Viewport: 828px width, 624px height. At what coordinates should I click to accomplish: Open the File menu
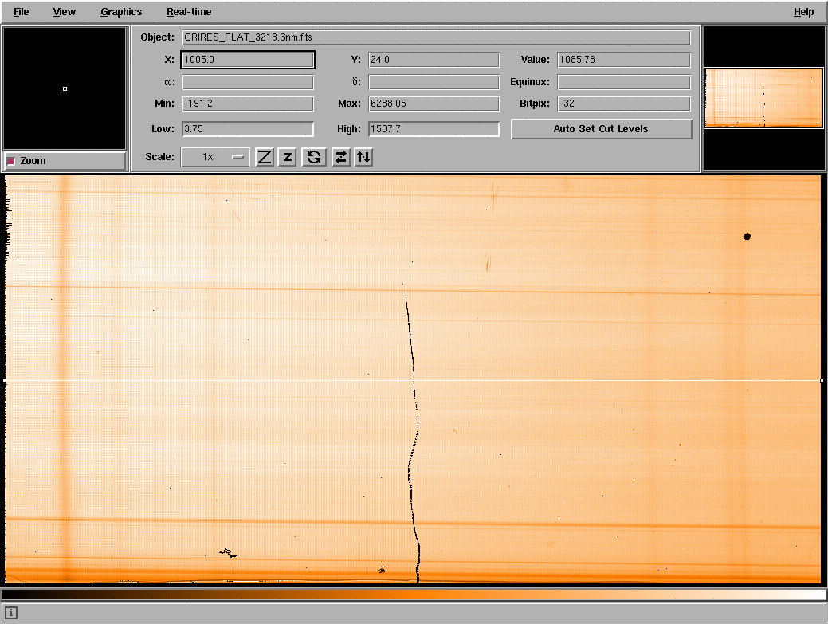22,12
